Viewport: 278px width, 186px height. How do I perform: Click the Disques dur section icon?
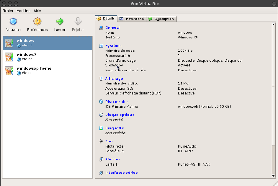pos(101,101)
